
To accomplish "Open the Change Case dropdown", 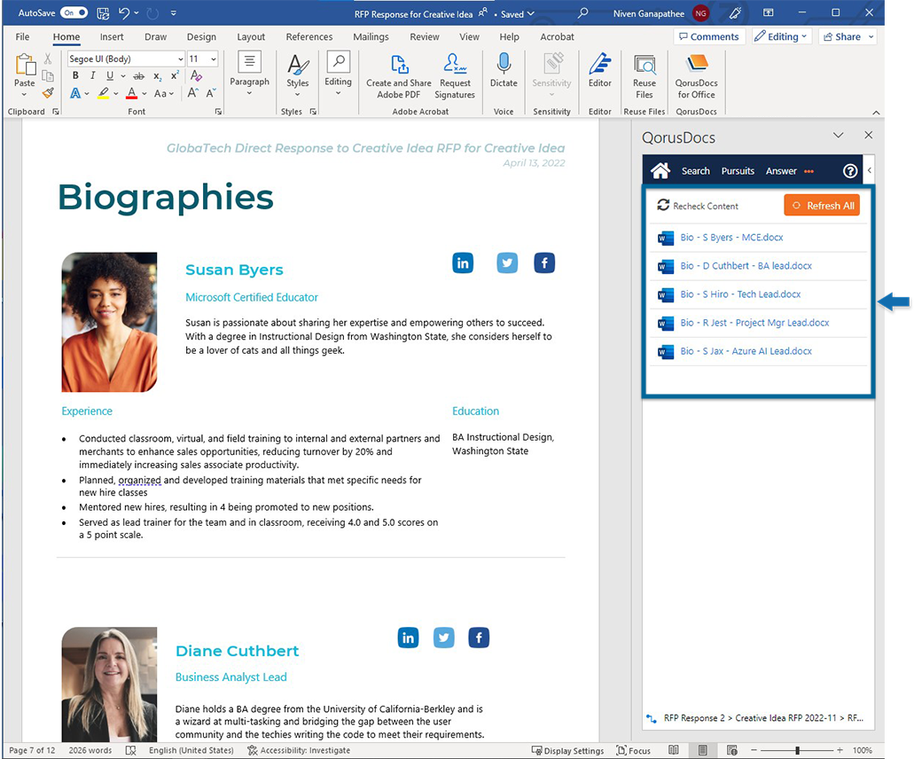I will click(x=163, y=93).
